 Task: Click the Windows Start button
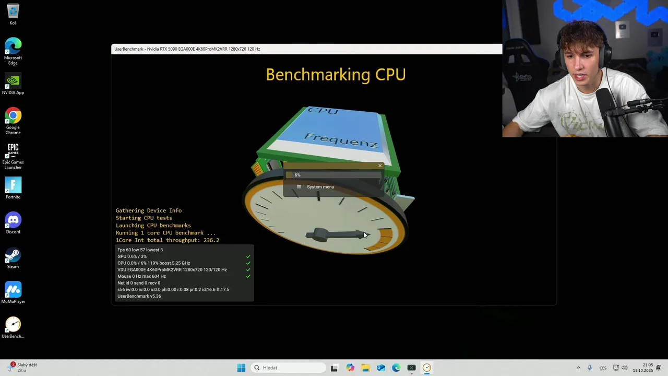coord(241,368)
